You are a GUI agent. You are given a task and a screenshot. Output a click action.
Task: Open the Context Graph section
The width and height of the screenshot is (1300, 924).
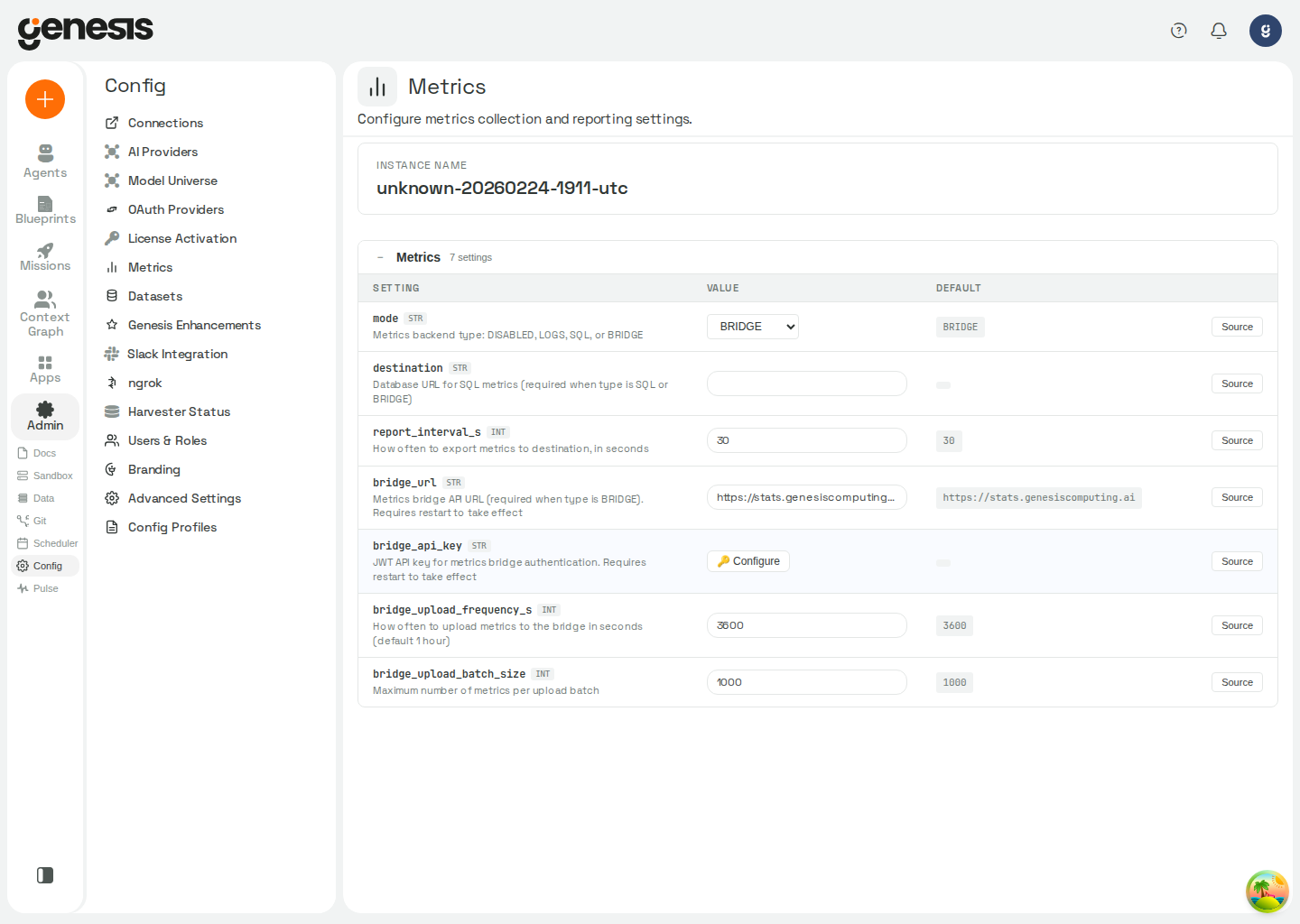coord(45,314)
